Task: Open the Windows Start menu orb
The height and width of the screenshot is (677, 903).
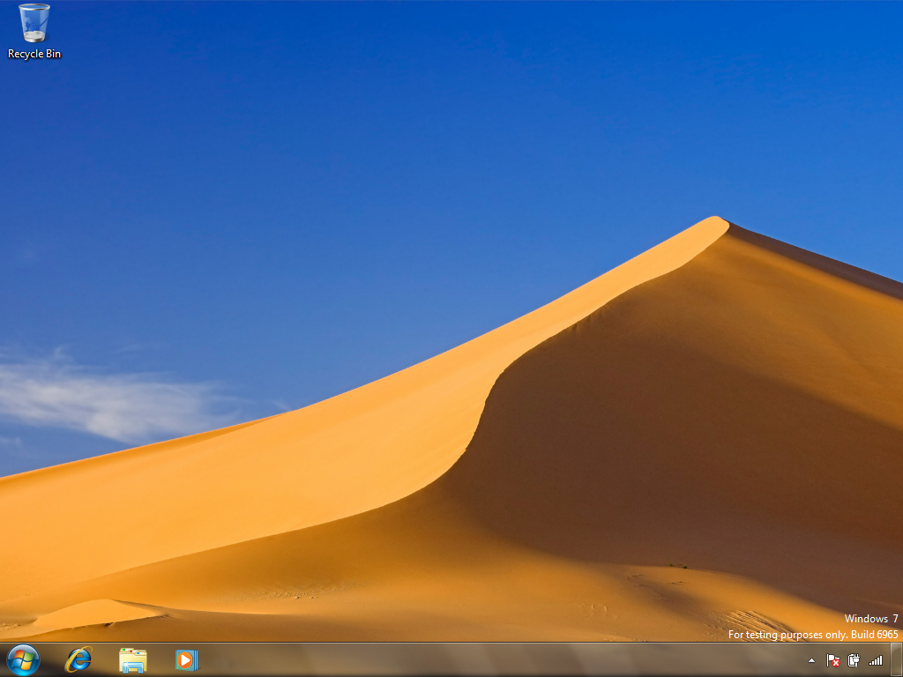Action: tap(23, 659)
